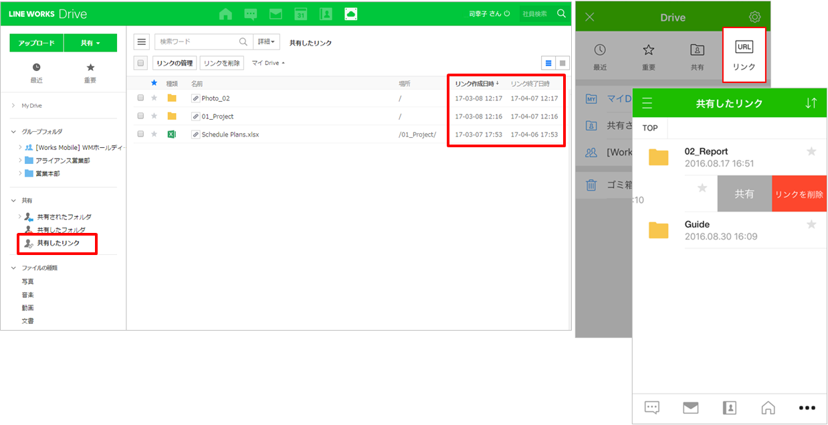Image resolution: width=828 pixels, height=425 pixels.
Task: Tap the red リンクを削除 swipe action
Action: tap(799, 194)
